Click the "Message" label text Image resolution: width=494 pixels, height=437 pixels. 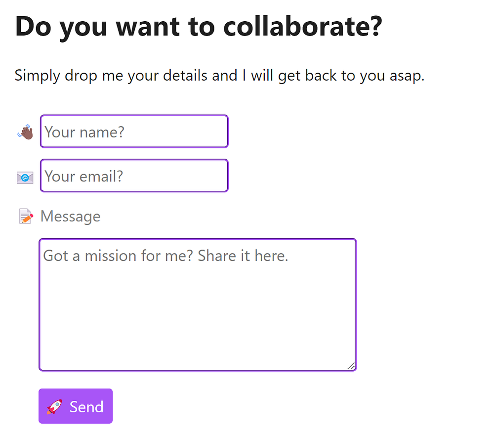pos(70,217)
